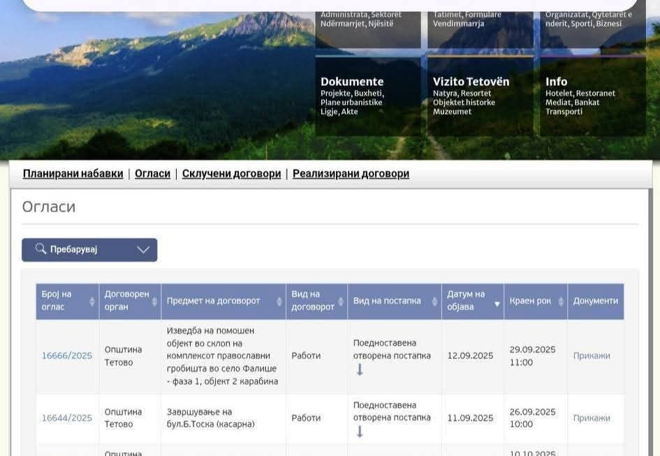The height and width of the screenshot is (456, 660).
Task: Switch to Склучени договори tab
Action: tap(231, 174)
